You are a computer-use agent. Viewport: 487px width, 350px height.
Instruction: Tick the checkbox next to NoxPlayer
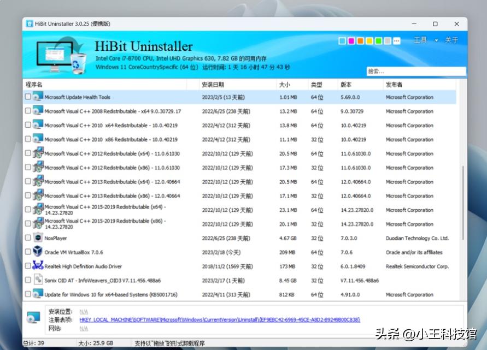(27, 238)
